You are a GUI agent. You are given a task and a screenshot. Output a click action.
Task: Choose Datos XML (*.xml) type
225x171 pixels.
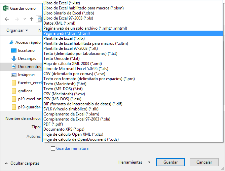133,23
